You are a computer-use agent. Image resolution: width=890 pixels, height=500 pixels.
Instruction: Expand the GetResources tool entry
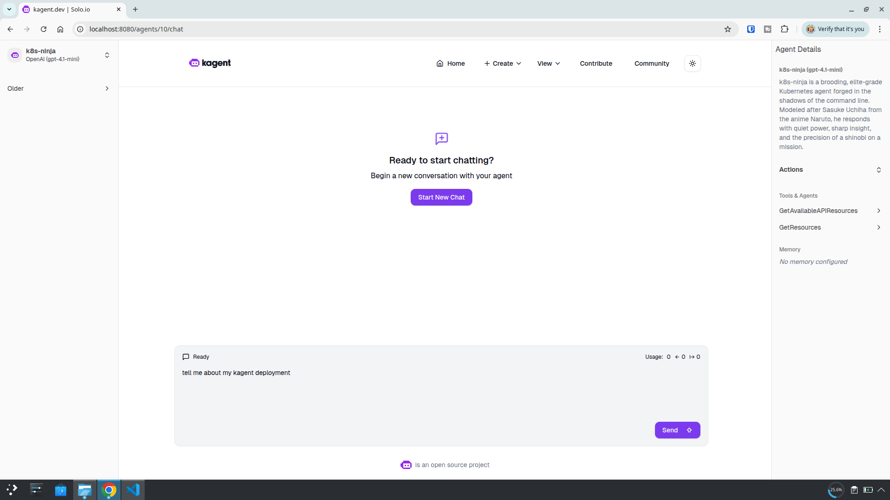point(830,227)
